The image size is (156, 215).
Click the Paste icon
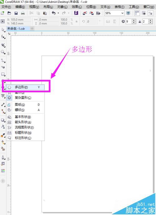pos(45,13)
